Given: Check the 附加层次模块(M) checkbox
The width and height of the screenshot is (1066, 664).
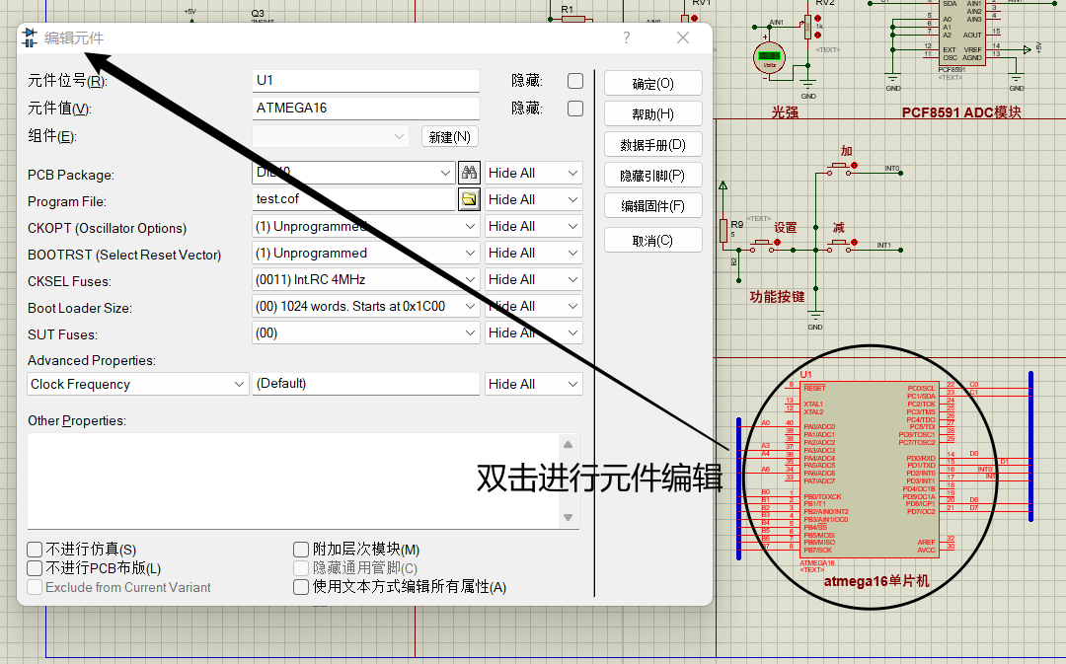Looking at the screenshot, I should tap(300, 548).
